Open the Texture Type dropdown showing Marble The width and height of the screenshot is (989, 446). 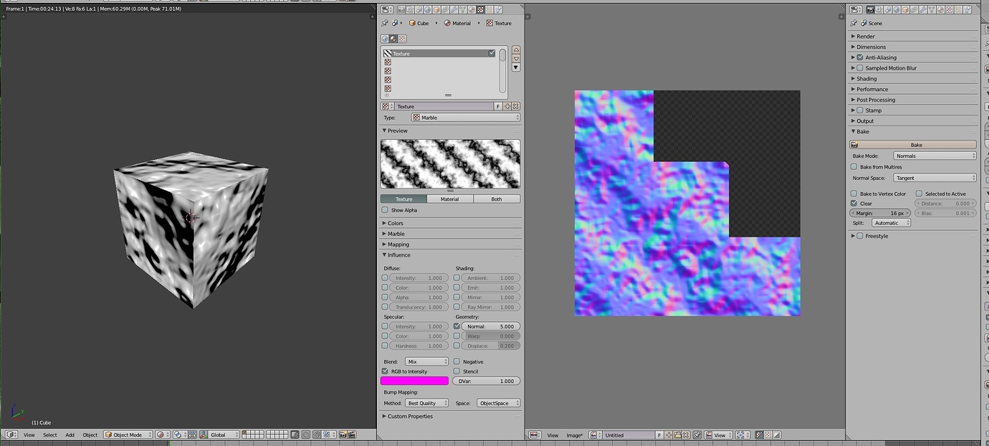pyautogui.click(x=466, y=117)
